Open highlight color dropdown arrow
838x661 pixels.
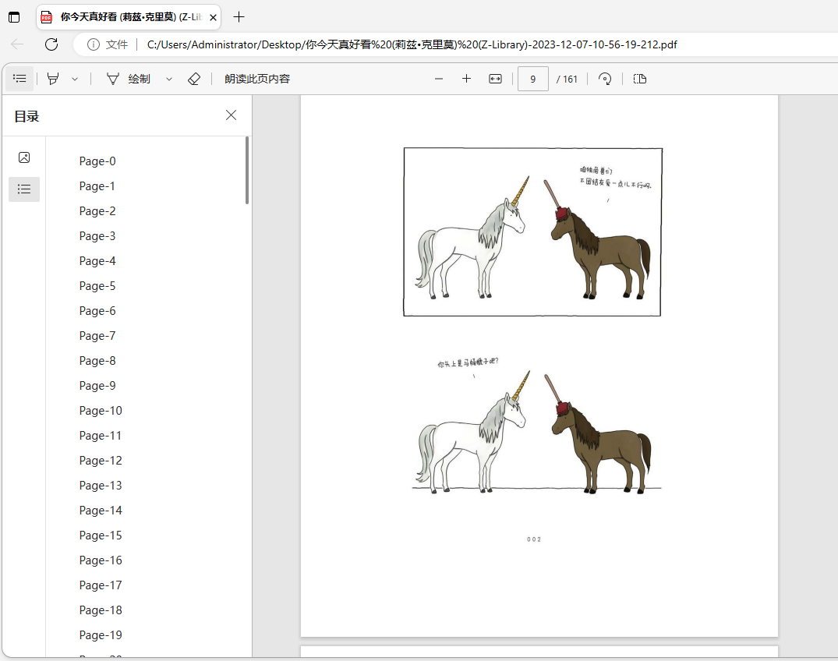tap(75, 79)
